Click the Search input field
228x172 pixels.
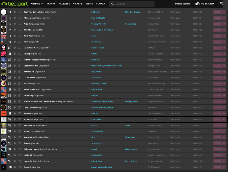134,4
